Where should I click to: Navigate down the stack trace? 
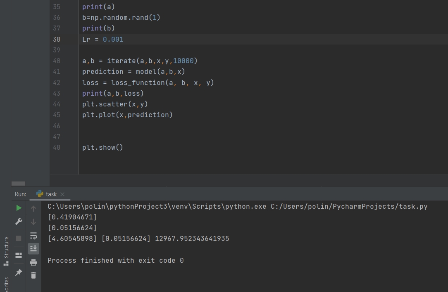click(x=33, y=222)
